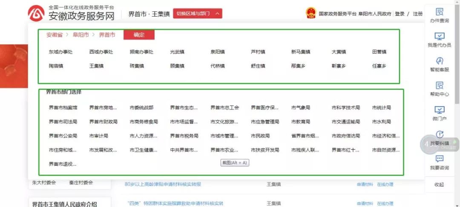The height and width of the screenshot is (207, 460).
Task: Open 微门户 monitor icon
Action: coord(440,110)
